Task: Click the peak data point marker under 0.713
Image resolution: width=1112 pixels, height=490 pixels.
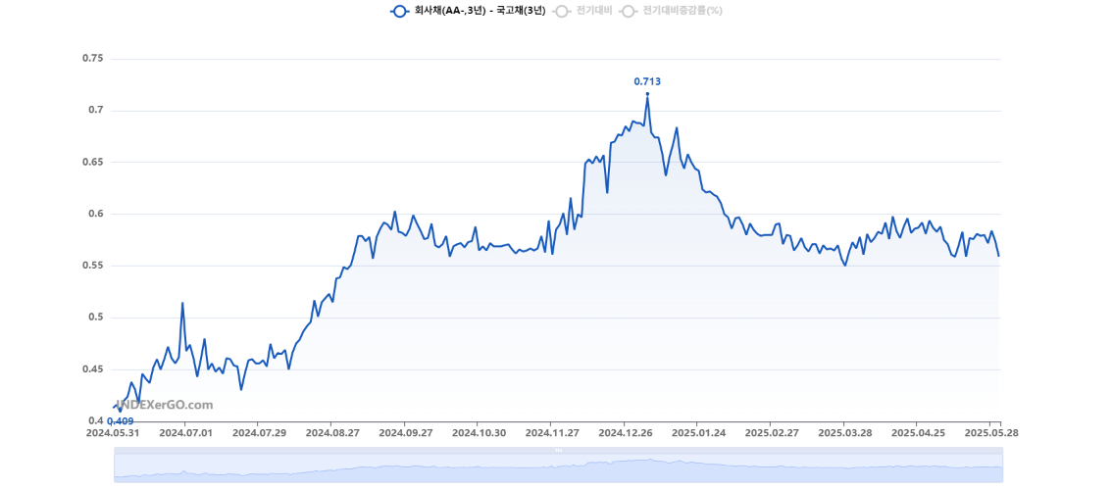Action: point(647,94)
